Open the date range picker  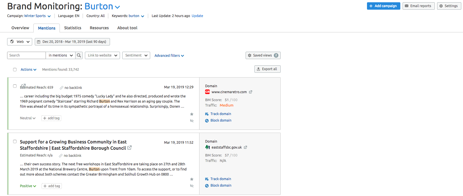(x=72, y=42)
